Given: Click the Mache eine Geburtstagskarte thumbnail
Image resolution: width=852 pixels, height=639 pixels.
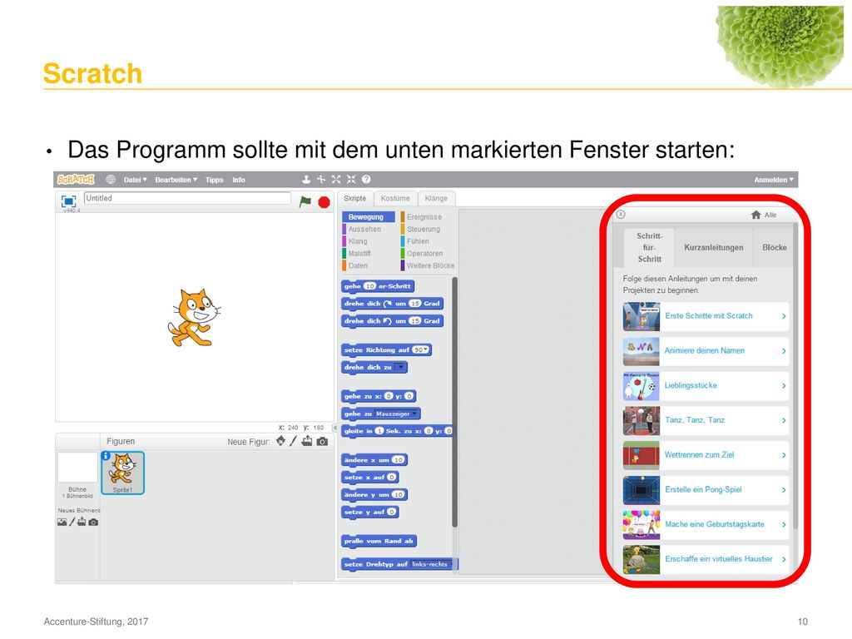Looking at the screenshot, I should click(x=641, y=525).
